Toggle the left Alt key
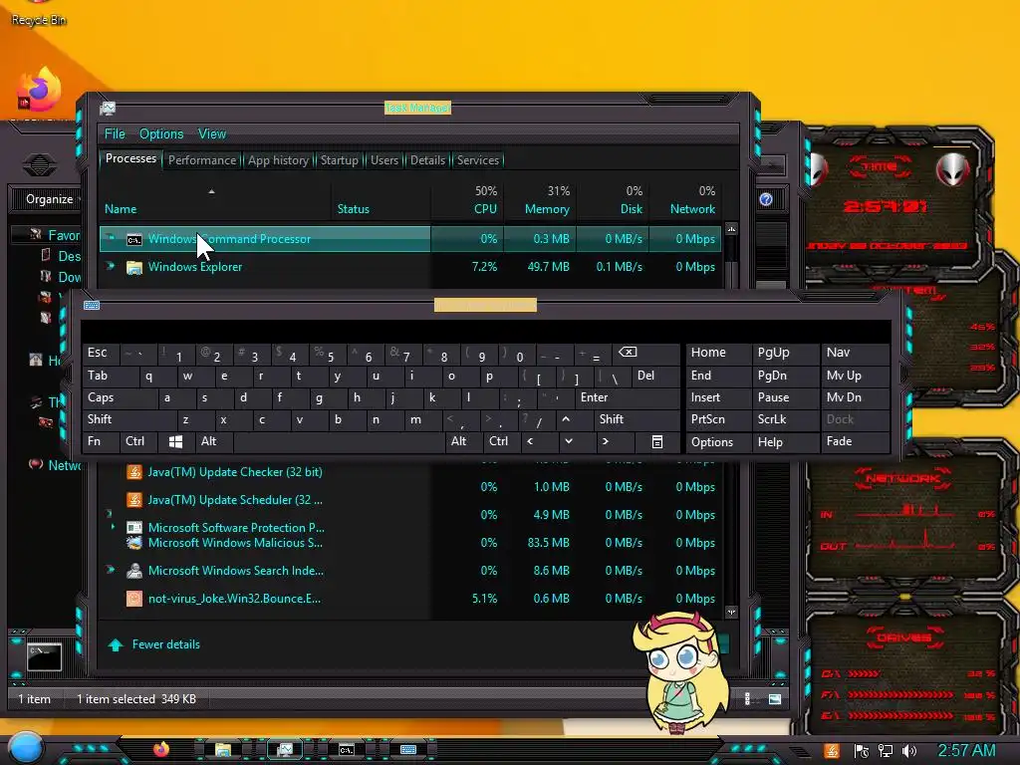 click(213, 441)
